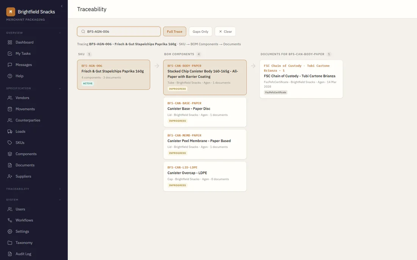Open FSC Chain of Custody document card

[301, 79]
